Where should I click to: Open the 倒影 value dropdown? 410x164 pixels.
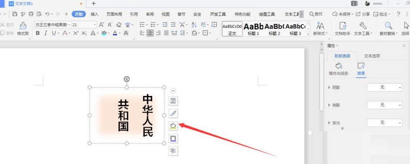coord(384,105)
